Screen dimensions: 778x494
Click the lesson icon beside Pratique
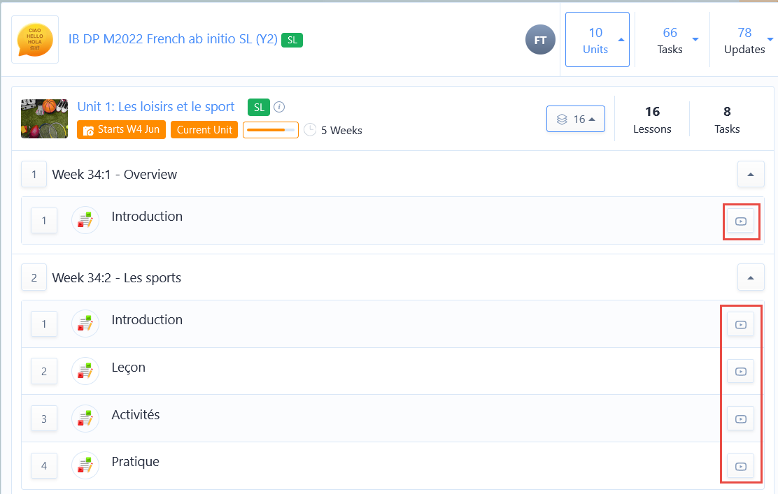coord(85,465)
